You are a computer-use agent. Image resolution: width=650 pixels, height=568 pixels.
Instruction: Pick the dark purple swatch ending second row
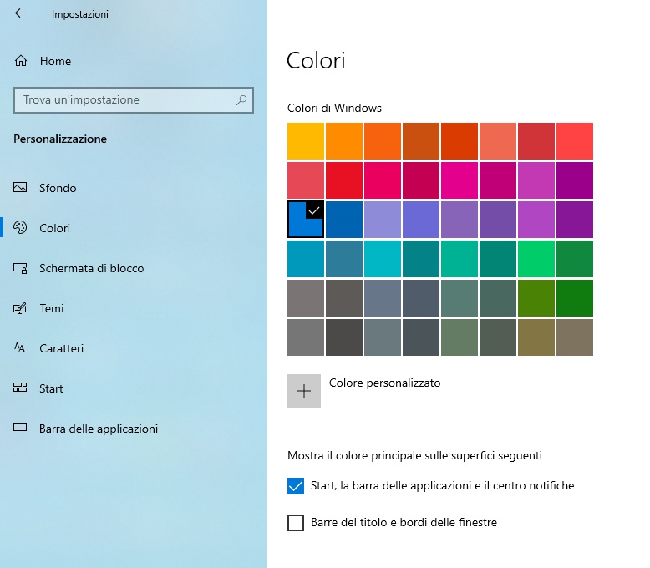click(575, 180)
